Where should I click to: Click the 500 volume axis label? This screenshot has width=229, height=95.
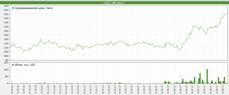point(7,77)
